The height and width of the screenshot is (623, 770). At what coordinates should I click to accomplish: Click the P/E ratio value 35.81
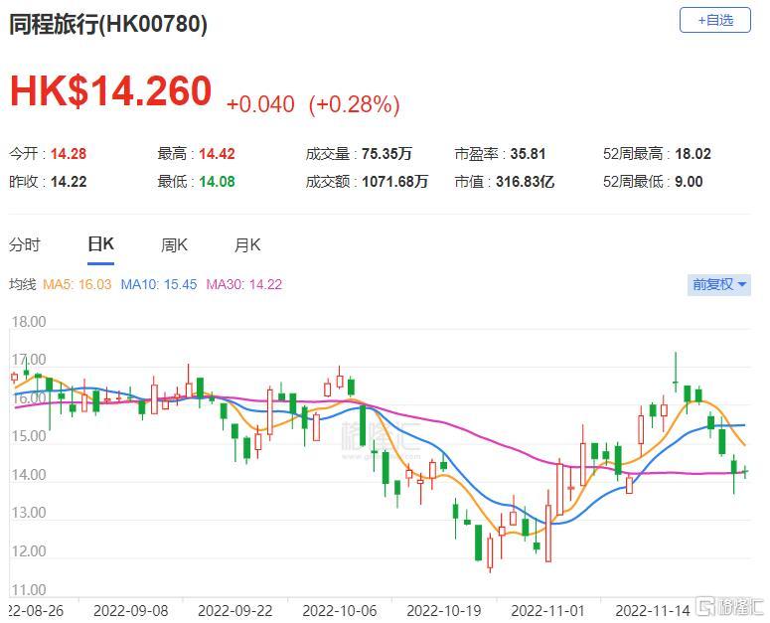click(x=528, y=154)
